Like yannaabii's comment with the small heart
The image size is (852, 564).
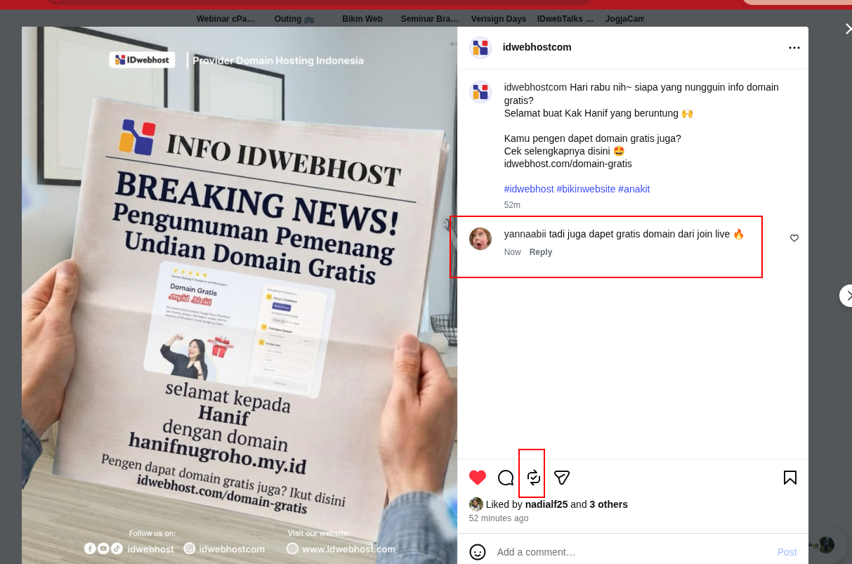tap(794, 238)
